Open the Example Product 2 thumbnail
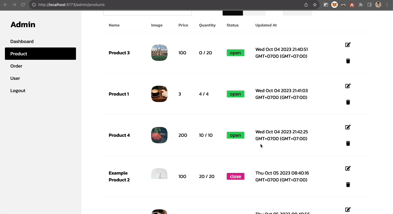393x214 pixels. [159, 174]
